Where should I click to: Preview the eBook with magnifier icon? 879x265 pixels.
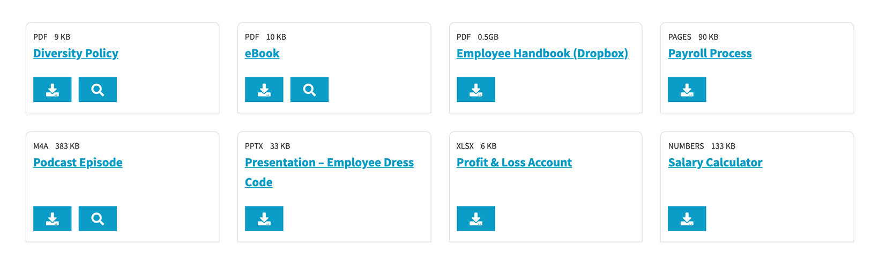tap(309, 90)
